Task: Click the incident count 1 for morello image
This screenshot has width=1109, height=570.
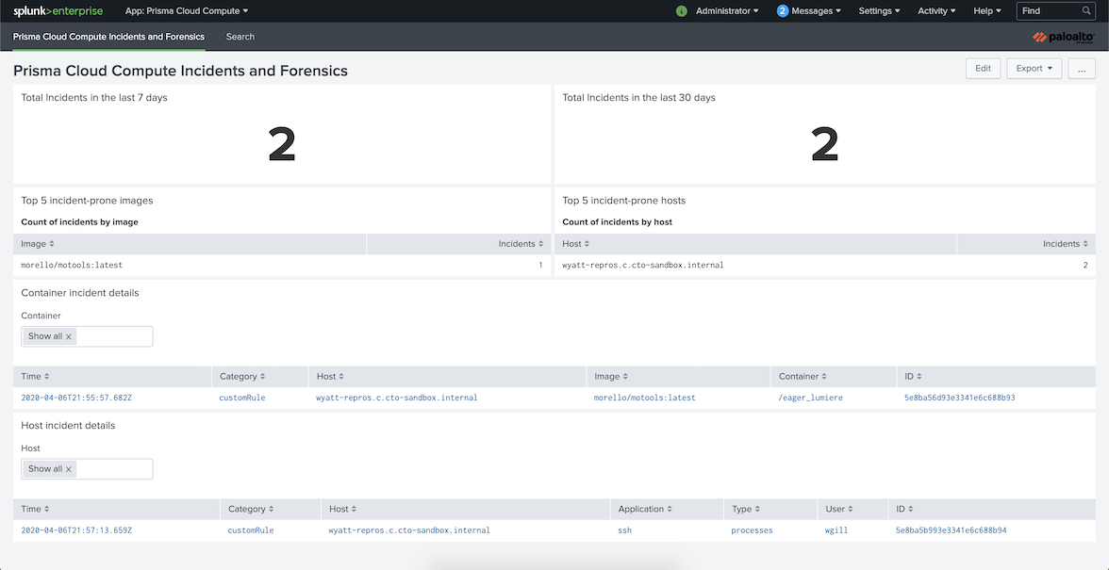Action: tap(540, 266)
